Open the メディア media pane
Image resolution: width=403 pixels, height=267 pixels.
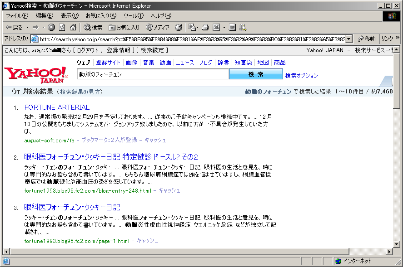point(158,27)
